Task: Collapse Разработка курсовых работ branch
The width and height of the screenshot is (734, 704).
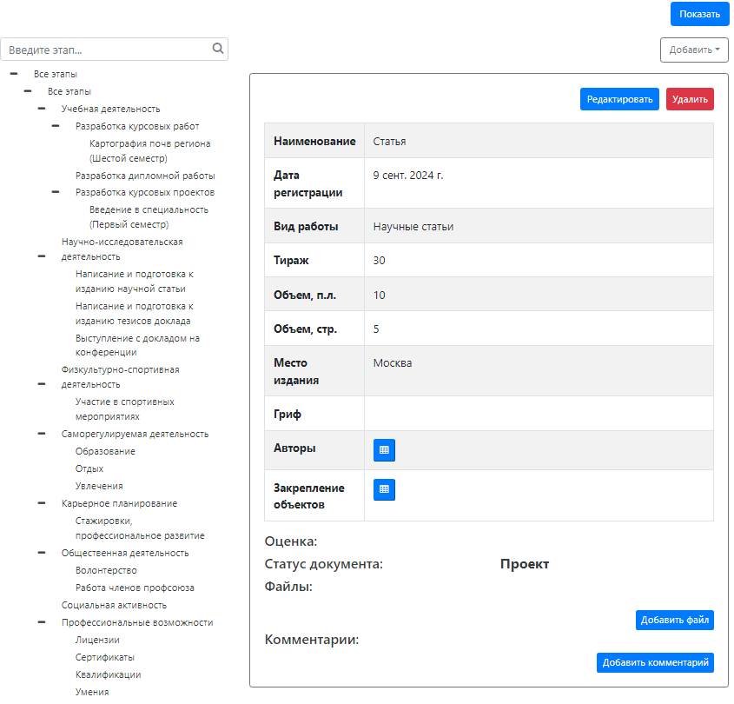Action: click(x=56, y=126)
